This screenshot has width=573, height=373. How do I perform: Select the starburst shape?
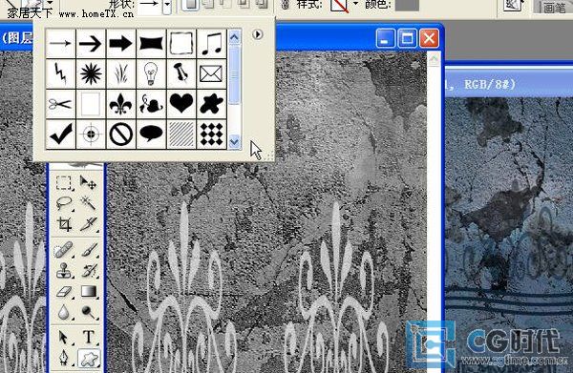(x=91, y=73)
